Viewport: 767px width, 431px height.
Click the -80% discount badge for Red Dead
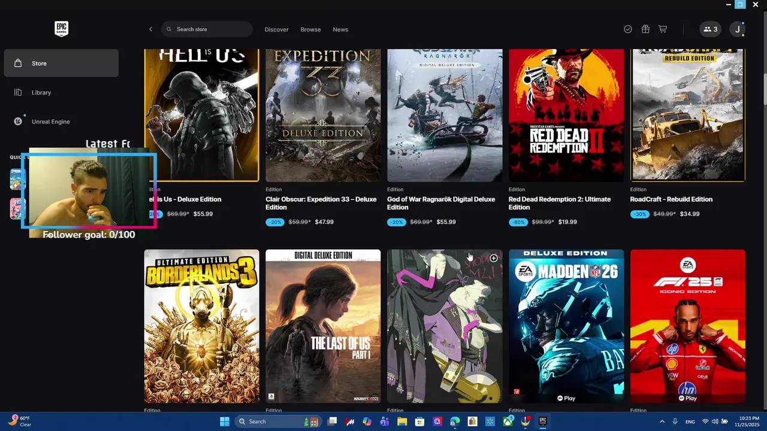pyautogui.click(x=519, y=222)
